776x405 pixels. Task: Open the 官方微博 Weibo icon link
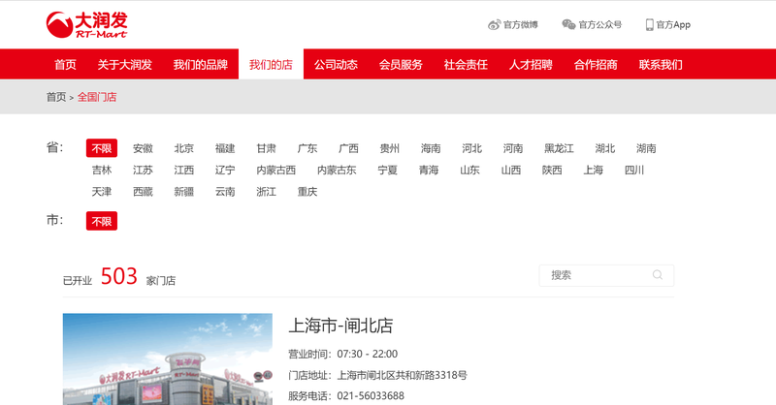tap(513, 25)
